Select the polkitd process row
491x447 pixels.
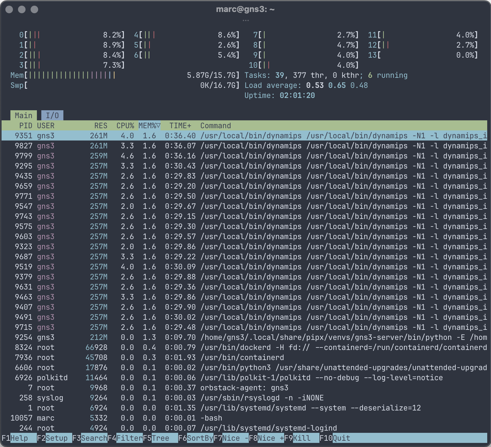[244, 377]
